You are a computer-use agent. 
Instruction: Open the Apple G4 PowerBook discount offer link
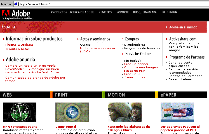click(35, 69)
